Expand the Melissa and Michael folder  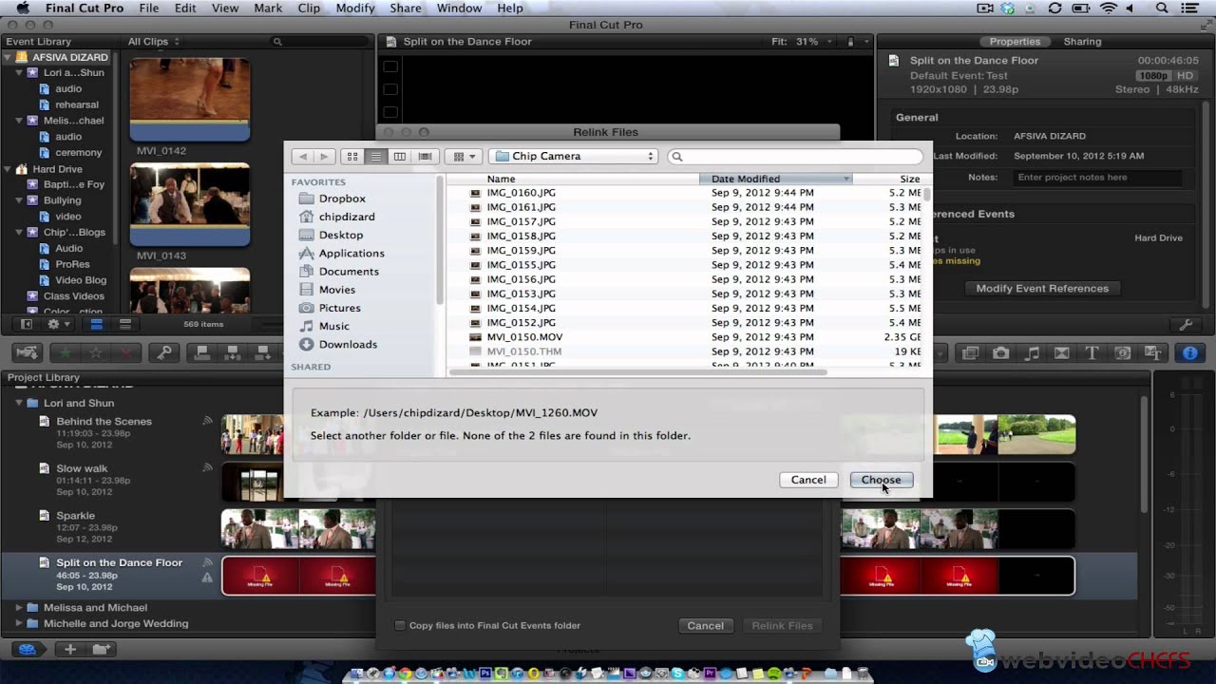(19, 607)
